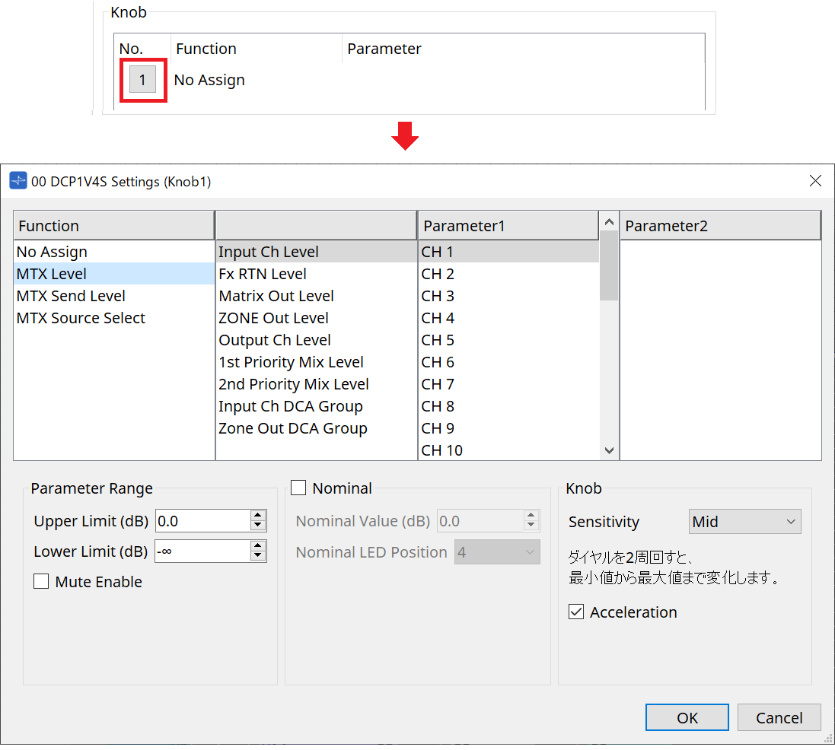The width and height of the screenshot is (835, 750).
Task: Select MTX Source Select function
Action: click(x=81, y=318)
